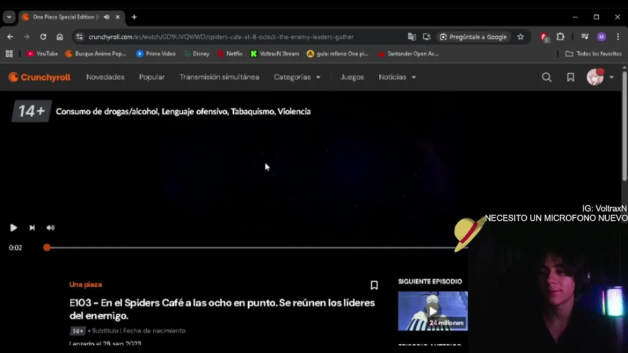Screen dimensions: 628x353
Task: Open the YouTube bookmark
Action: click(x=42, y=54)
